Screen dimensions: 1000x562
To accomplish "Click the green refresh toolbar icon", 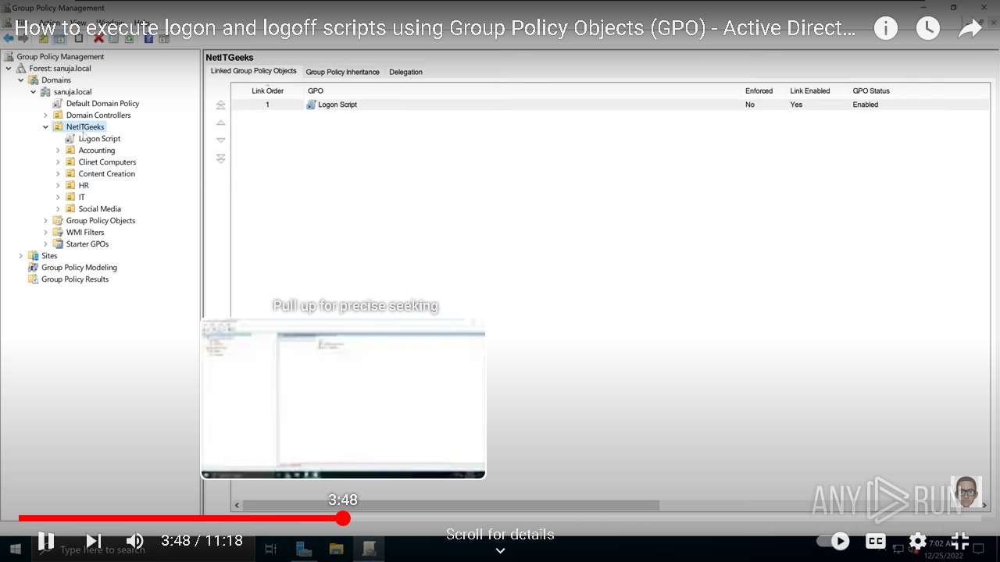I will click(131, 38).
